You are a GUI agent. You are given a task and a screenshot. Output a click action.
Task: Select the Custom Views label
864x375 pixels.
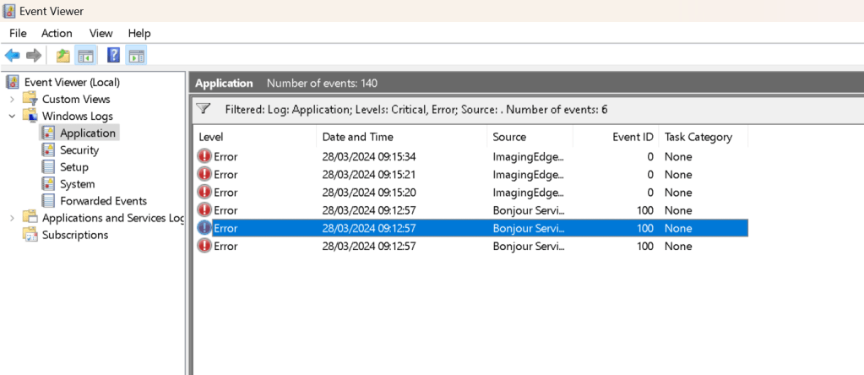76,99
